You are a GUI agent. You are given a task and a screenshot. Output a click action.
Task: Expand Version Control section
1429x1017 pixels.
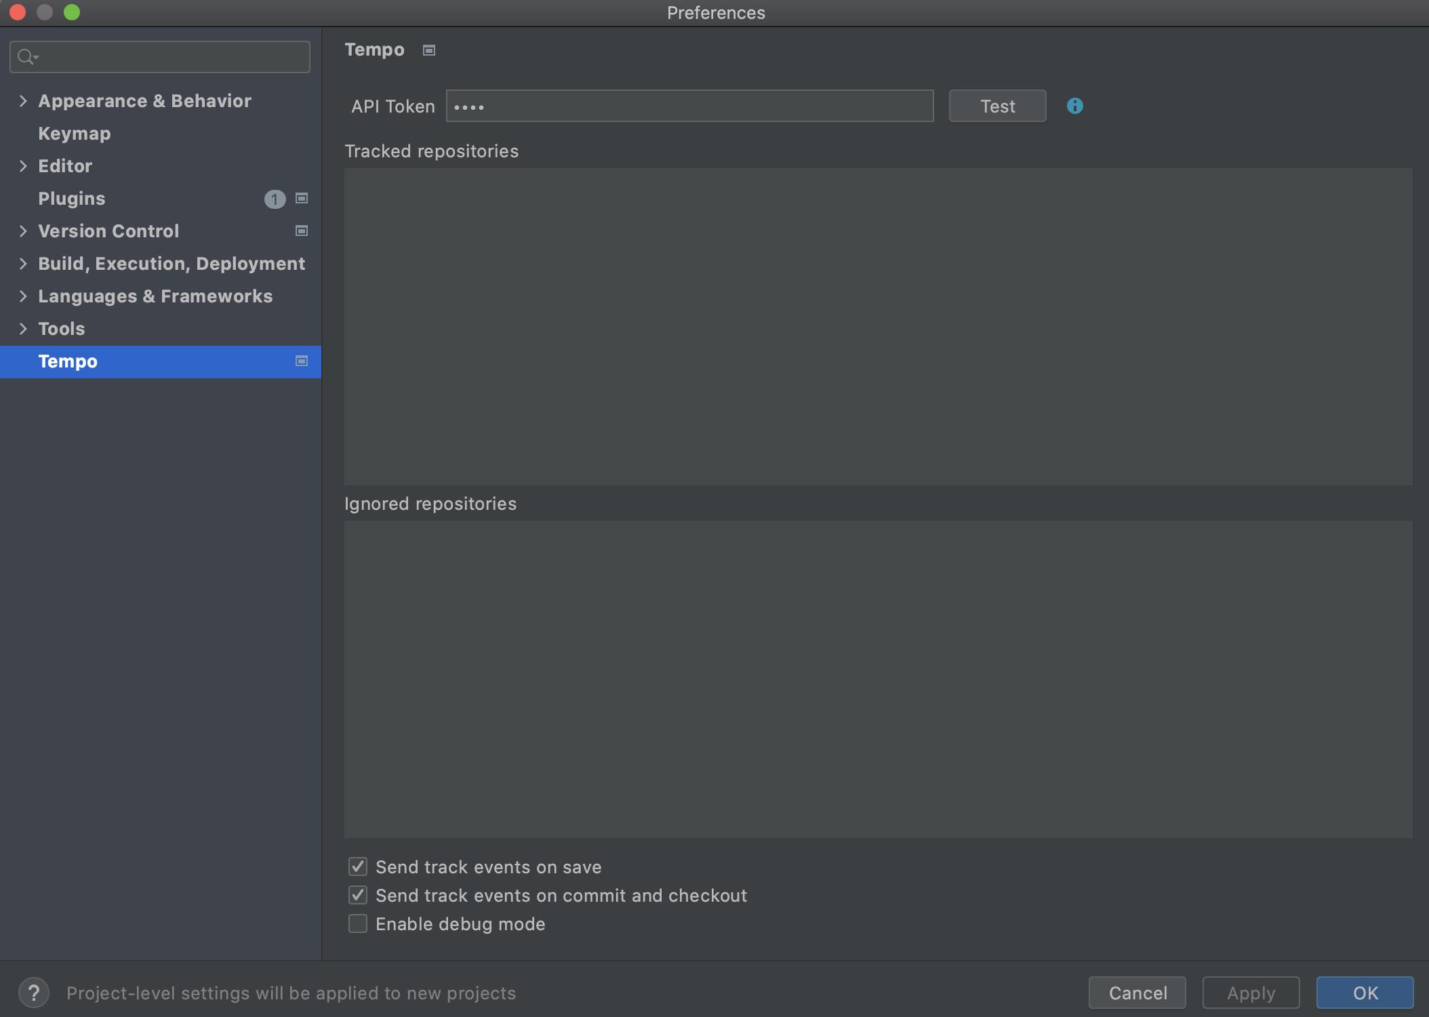coord(23,231)
